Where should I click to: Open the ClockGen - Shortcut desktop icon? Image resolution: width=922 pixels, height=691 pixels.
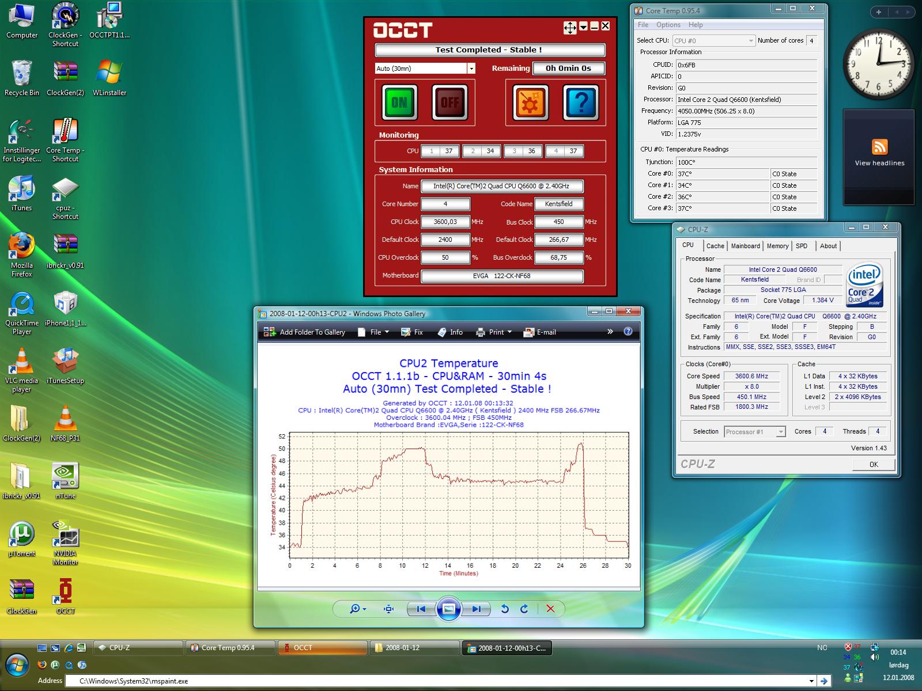[65, 24]
